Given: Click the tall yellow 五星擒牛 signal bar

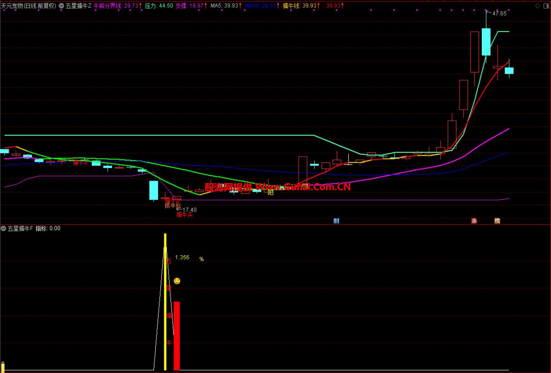Looking at the screenshot, I should (x=165, y=302).
